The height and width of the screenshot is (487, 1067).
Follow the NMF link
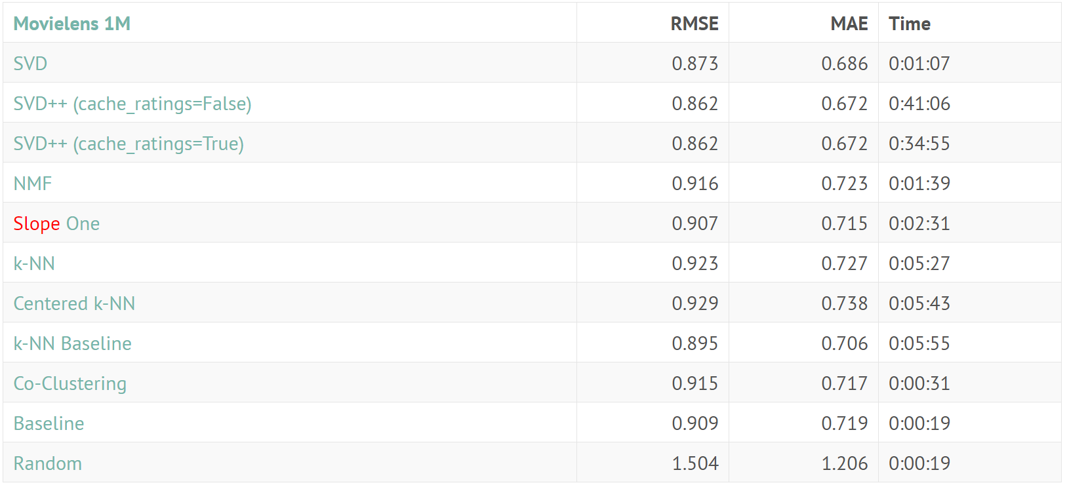click(x=33, y=184)
